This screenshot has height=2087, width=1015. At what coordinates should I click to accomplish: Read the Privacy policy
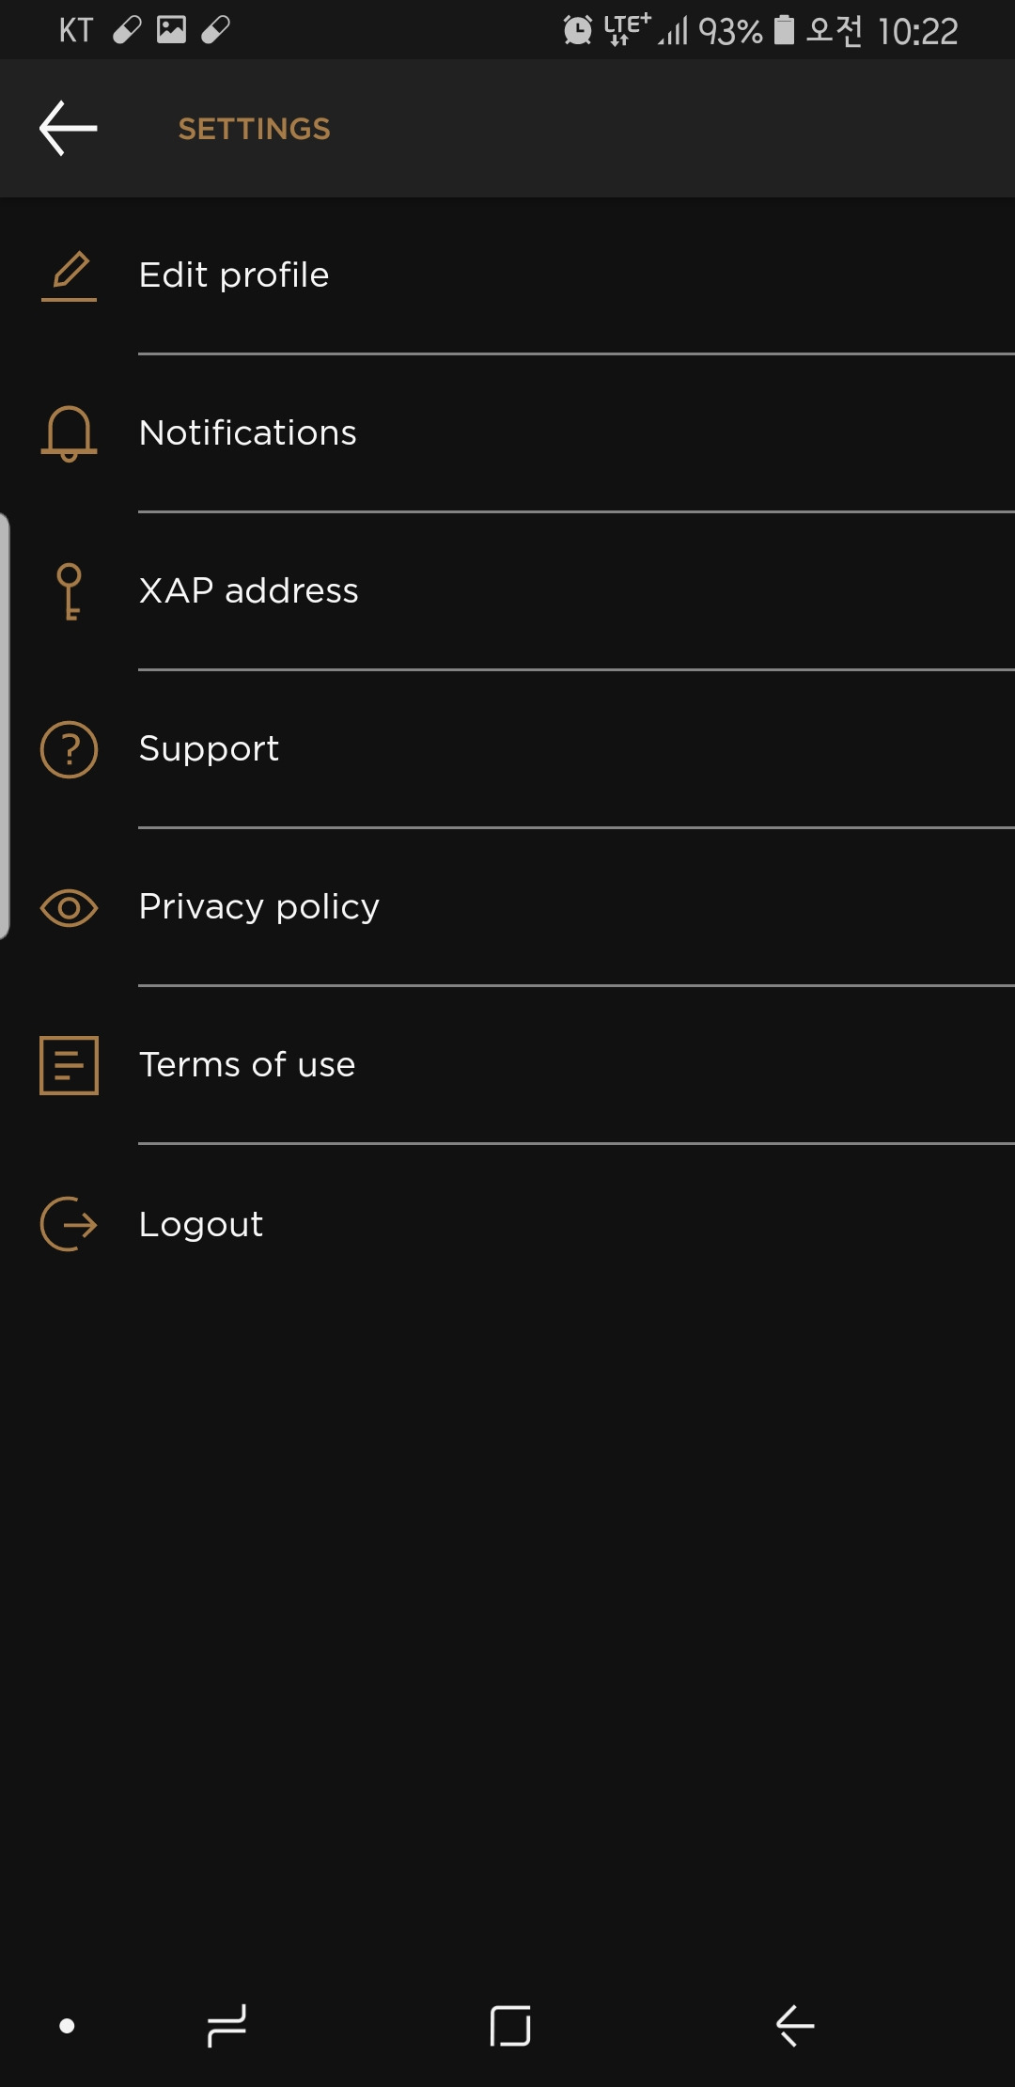coord(507,907)
